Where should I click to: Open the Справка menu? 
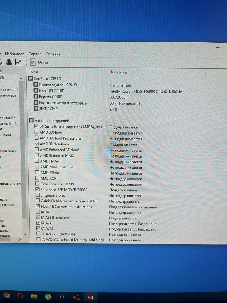[53, 54]
